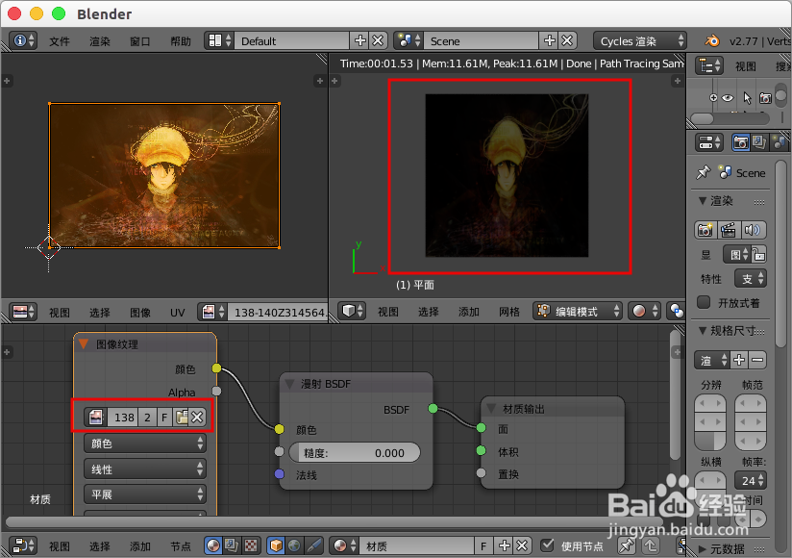Add a new scene with plus button

pos(549,41)
